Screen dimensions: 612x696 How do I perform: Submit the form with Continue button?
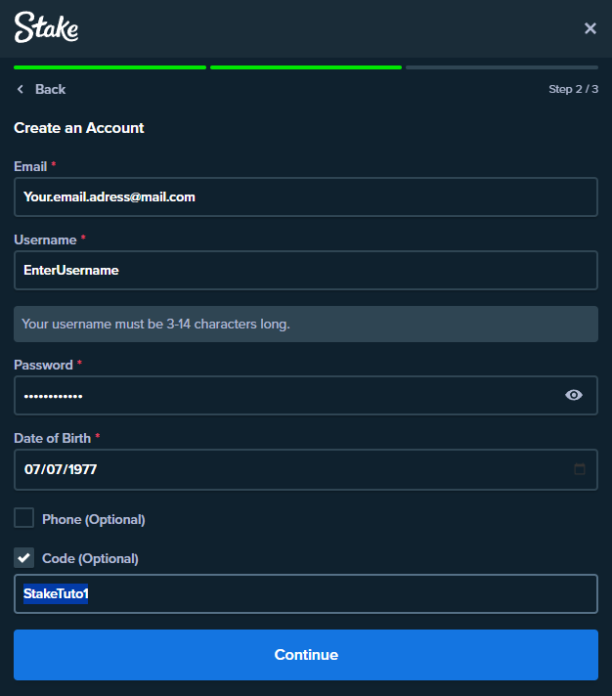306,655
